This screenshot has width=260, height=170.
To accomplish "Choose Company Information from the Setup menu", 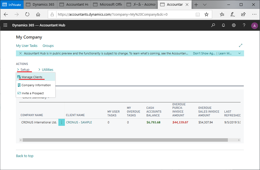I will [x=36, y=85].
